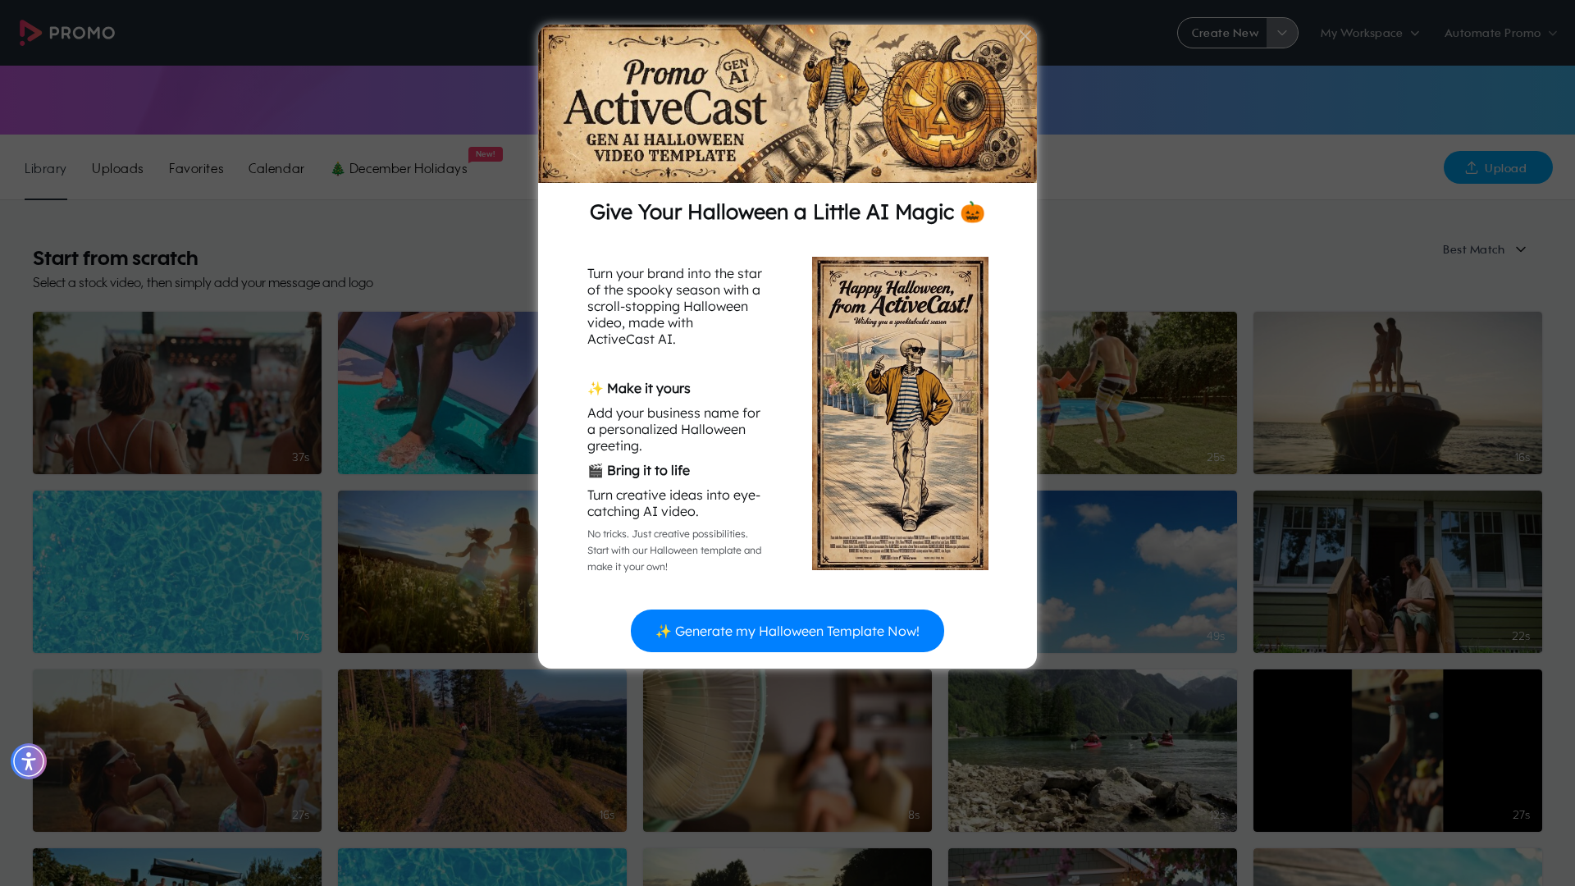The width and height of the screenshot is (1575, 886).
Task: Select the kayaks on lake 12s video
Action: pyautogui.click(x=1093, y=751)
